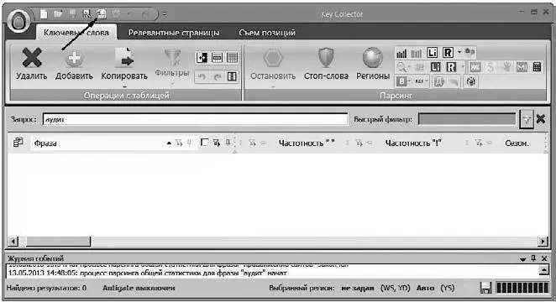Click the table layout icon left of Фраза
This screenshot has width=556, height=302.
click(x=18, y=143)
